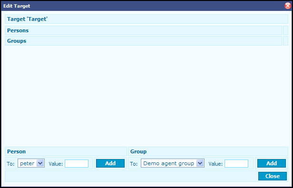This screenshot has height=188, width=293.
Task: Click the Person panel header
Action: [66, 151]
